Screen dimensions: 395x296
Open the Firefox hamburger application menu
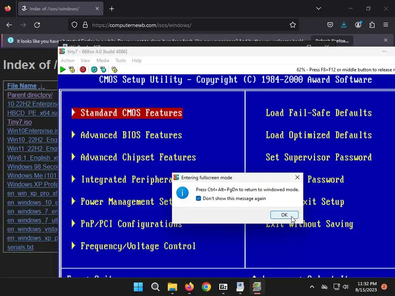click(386, 25)
